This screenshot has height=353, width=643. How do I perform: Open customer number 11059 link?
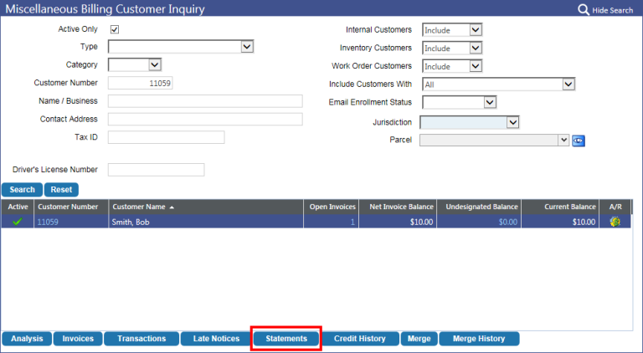coord(49,222)
